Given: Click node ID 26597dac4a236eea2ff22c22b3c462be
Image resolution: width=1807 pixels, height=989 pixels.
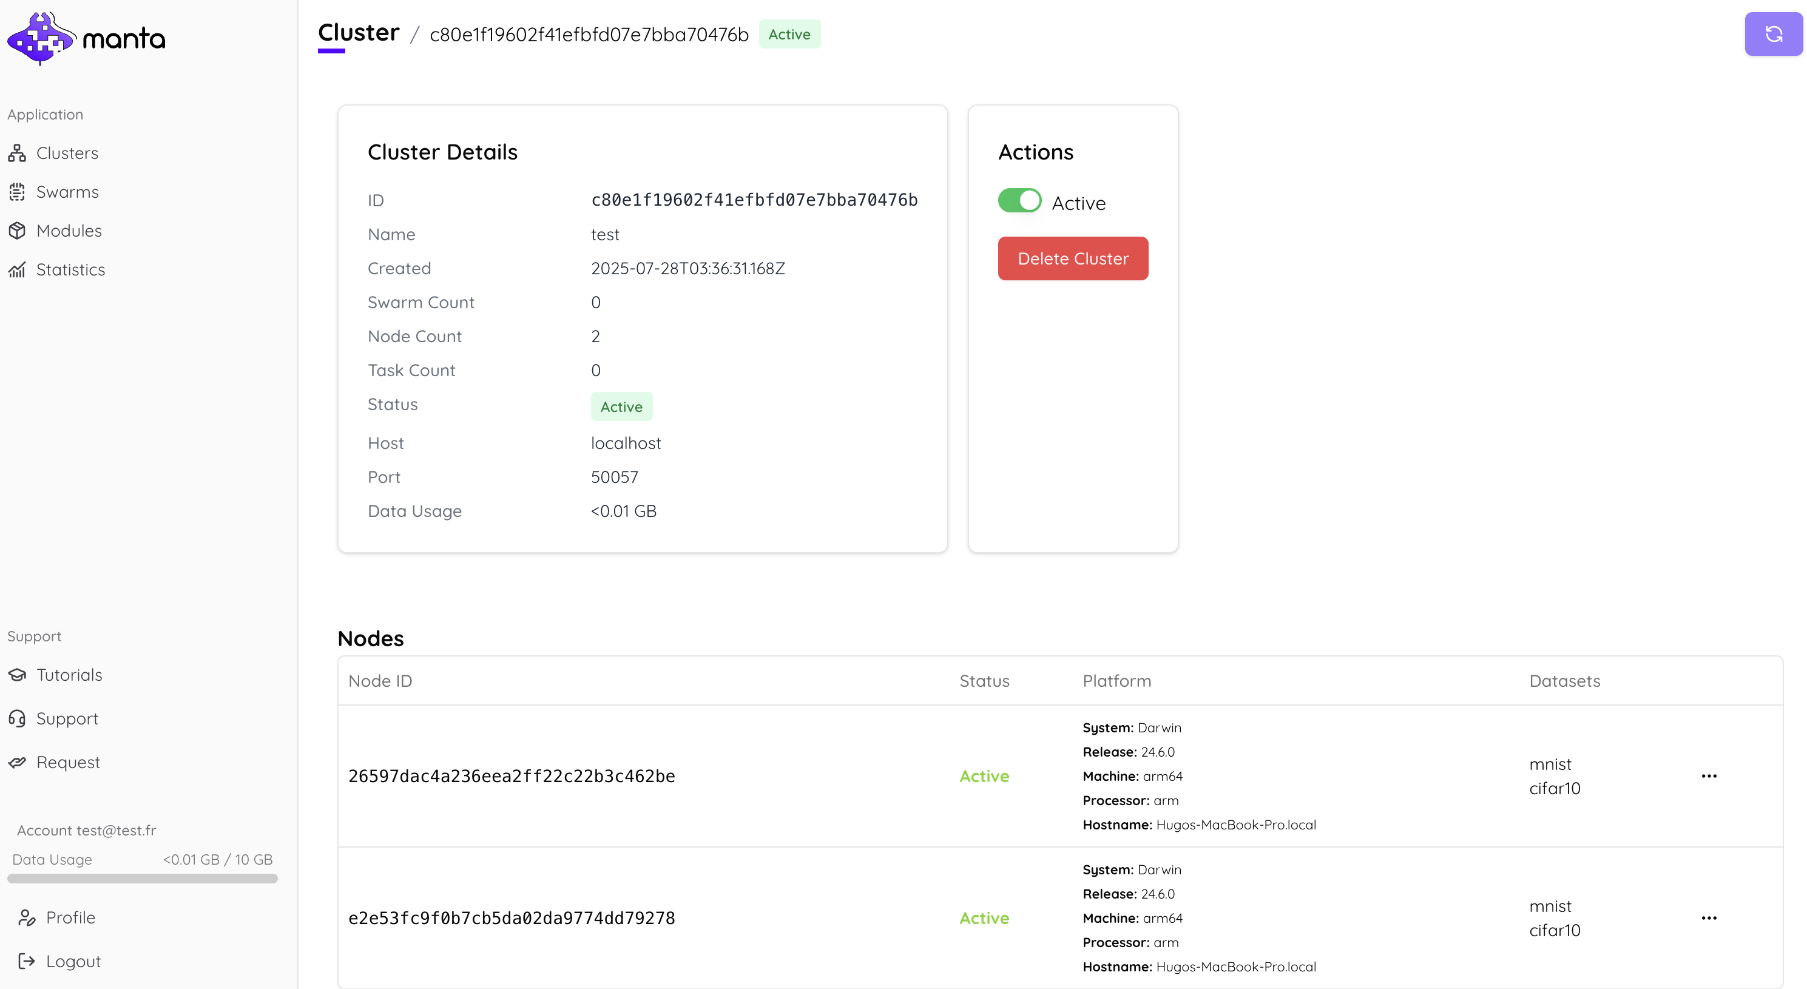Looking at the screenshot, I should 512,777.
